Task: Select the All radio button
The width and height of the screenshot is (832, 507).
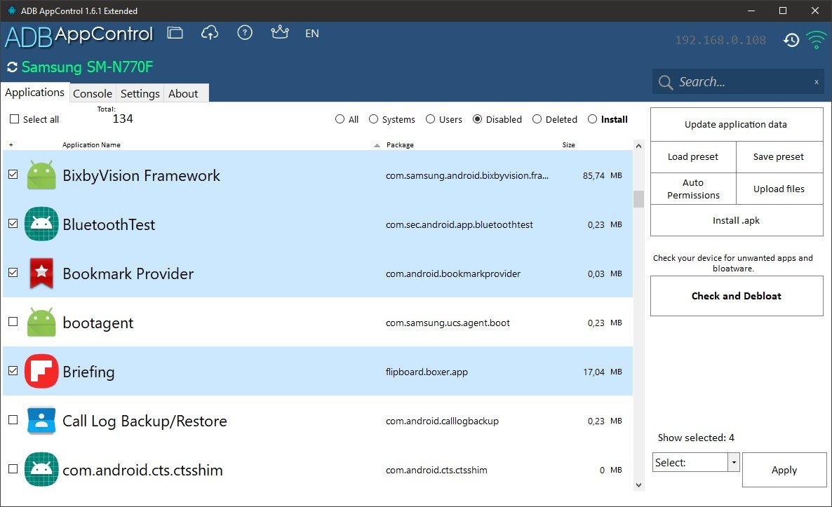Action: pyautogui.click(x=340, y=119)
